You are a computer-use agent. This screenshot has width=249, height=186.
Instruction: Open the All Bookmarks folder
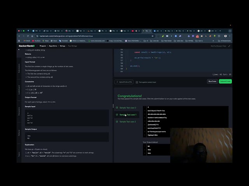[225, 41]
